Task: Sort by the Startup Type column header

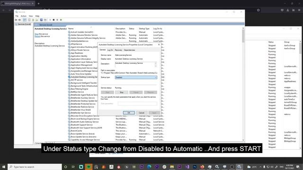Action: [144, 28]
